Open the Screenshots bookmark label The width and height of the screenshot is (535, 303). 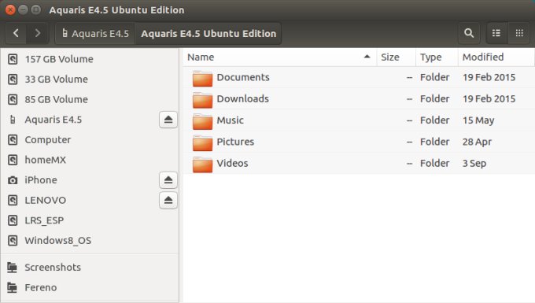coord(53,267)
